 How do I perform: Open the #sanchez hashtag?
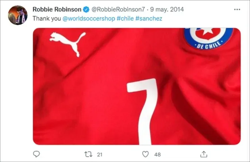(149, 19)
